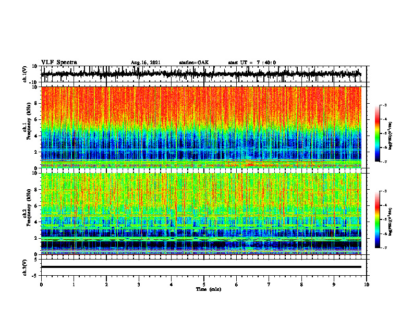Click the time axis tick label '10'

pos(367,285)
